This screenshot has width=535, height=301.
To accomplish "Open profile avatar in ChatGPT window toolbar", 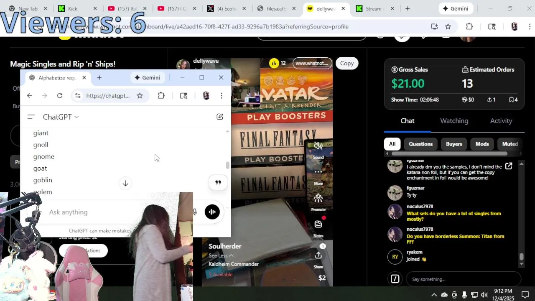I will [206, 96].
